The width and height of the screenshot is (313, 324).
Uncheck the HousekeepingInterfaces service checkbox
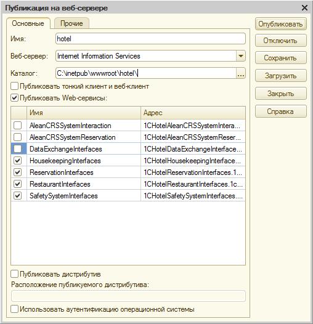point(18,161)
